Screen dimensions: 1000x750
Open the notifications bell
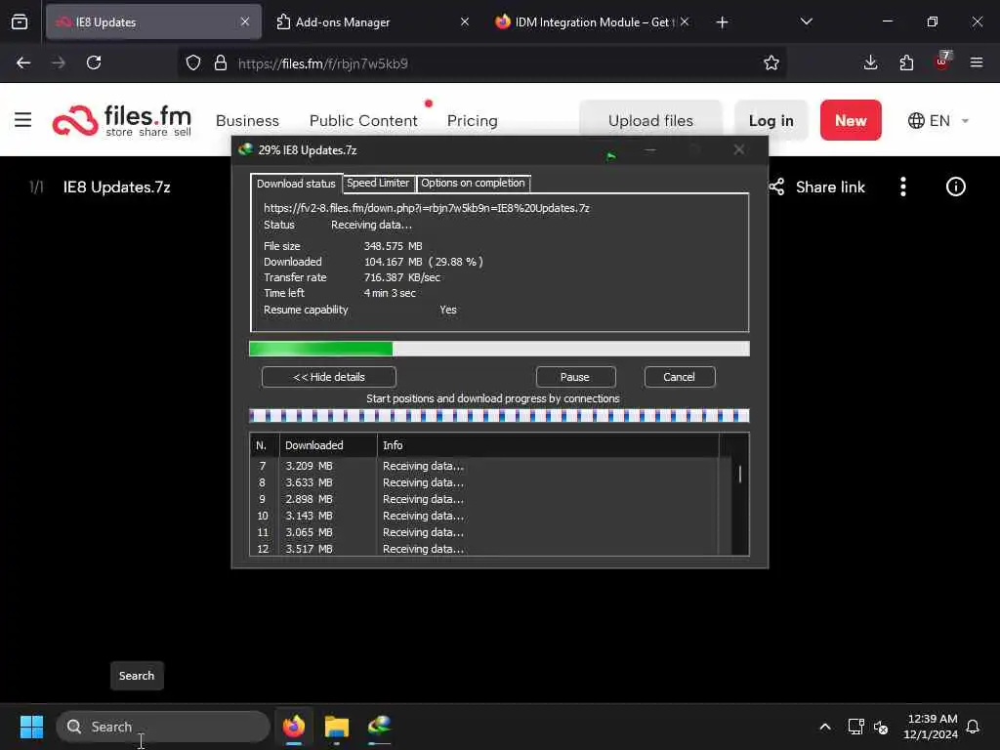coord(973,727)
